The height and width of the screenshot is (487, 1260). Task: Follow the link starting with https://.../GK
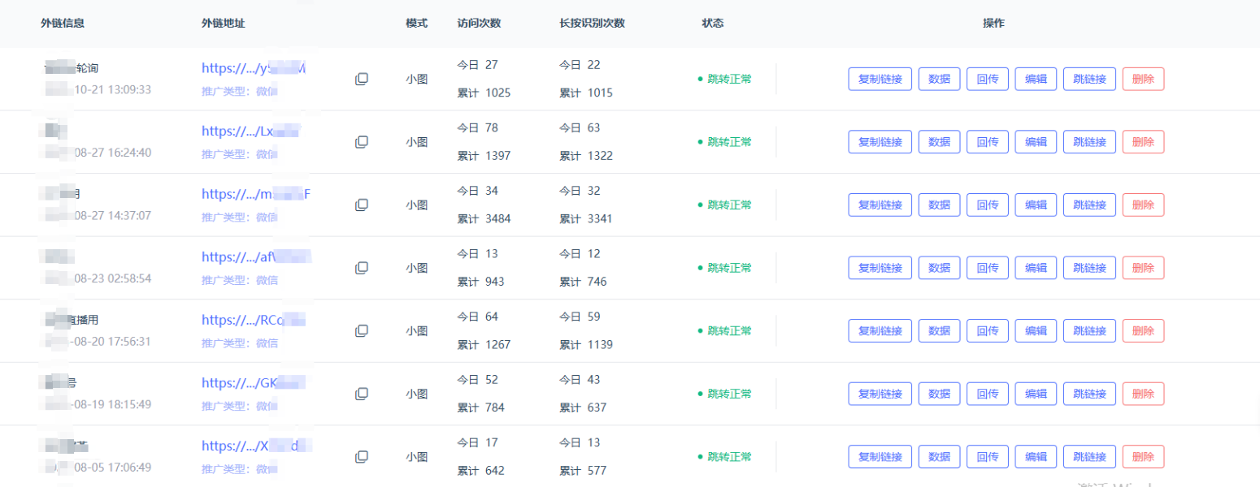pos(253,383)
